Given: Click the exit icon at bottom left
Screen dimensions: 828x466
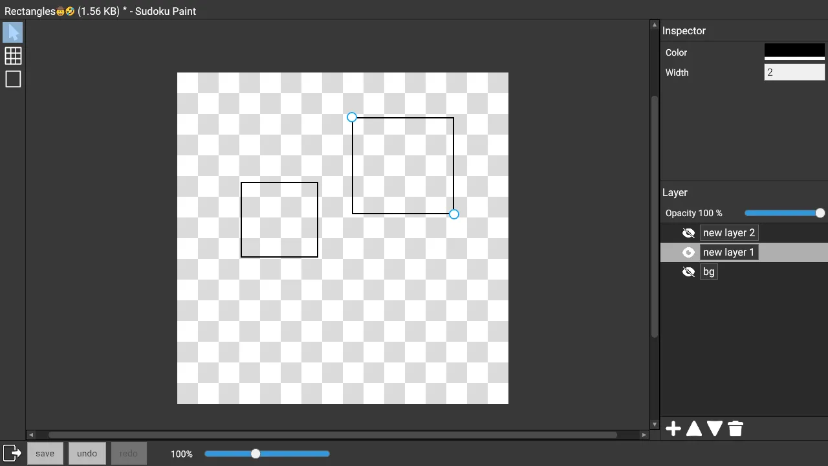Looking at the screenshot, I should pyautogui.click(x=12, y=453).
